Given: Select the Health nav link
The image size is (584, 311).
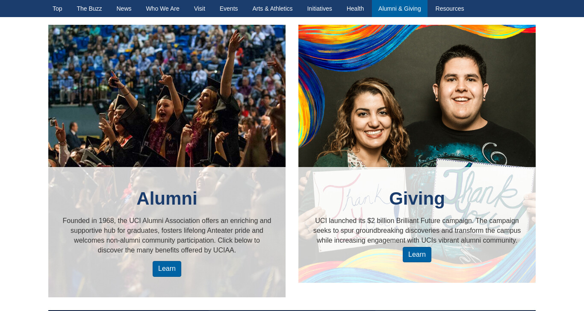Looking at the screenshot, I should click(355, 9).
